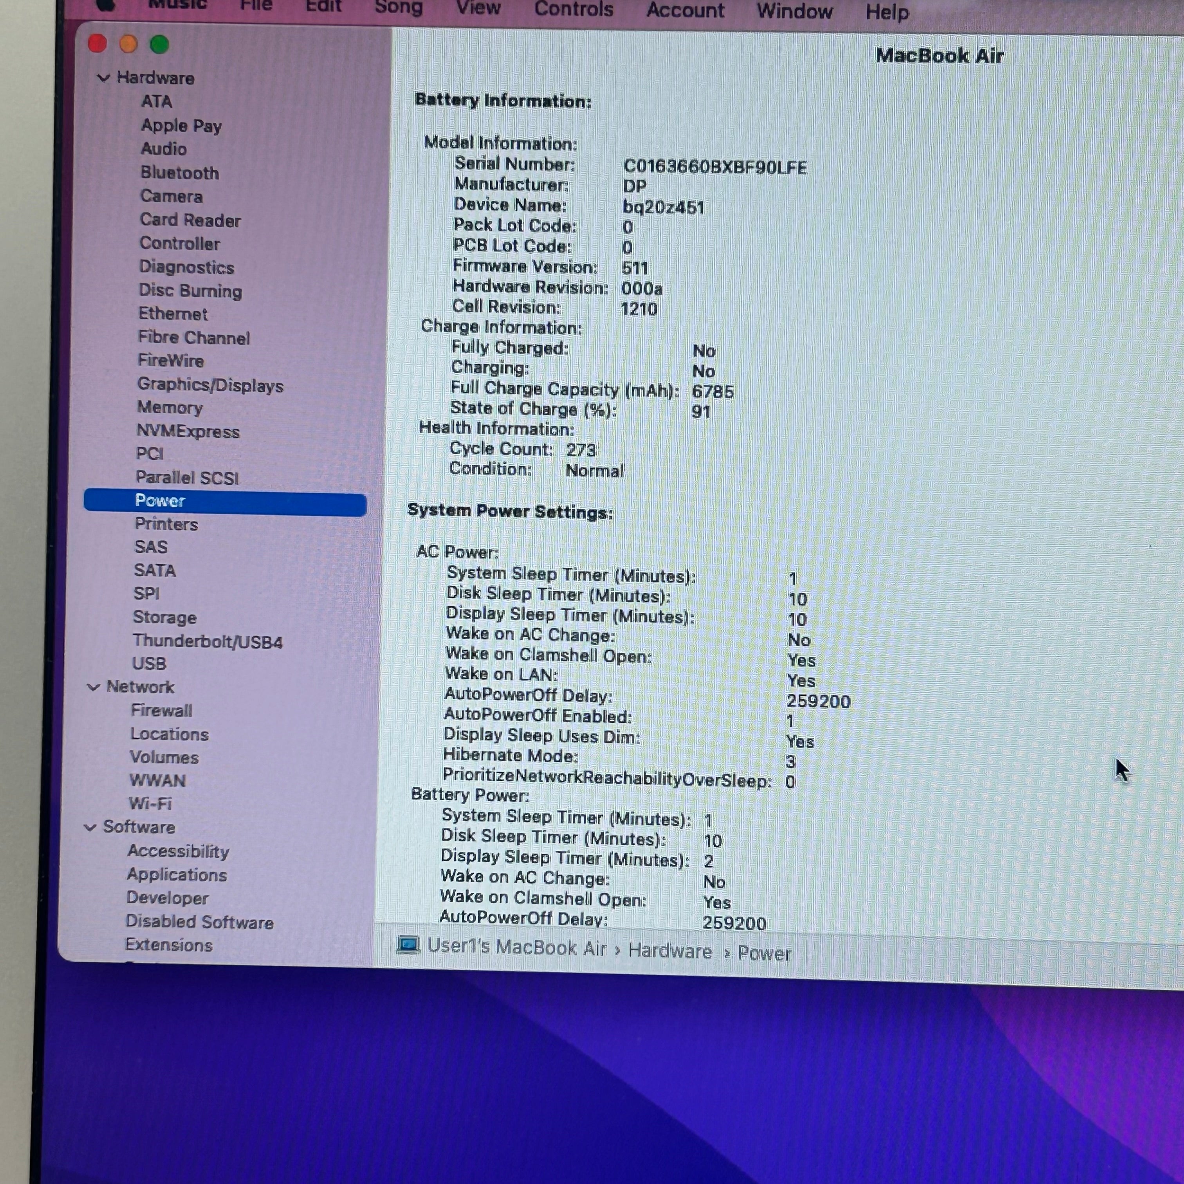
Task: Select Graphics/Displays in the sidebar
Action: 210,385
